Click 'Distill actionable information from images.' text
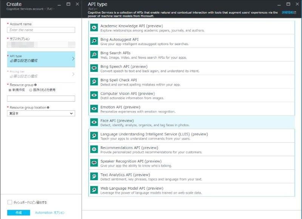Viewport: 302px width, 219px height. tap(132, 98)
